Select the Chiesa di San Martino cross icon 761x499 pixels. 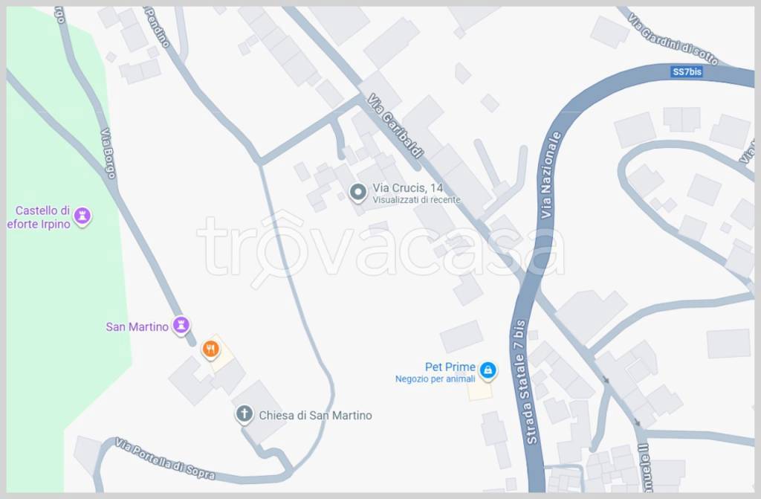tap(244, 414)
